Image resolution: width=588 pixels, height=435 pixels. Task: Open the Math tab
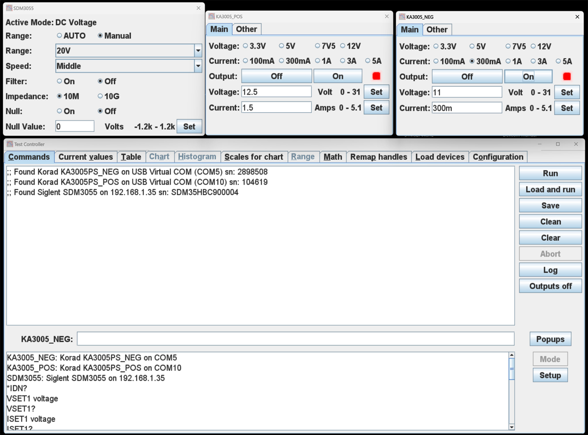(x=333, y=157)
